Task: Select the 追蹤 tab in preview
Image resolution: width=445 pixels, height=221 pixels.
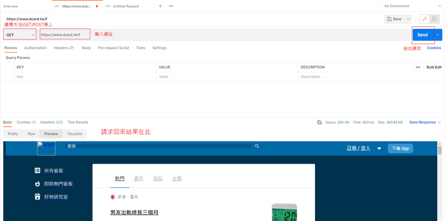Action: pyautogui.click(x=158, y=179)
